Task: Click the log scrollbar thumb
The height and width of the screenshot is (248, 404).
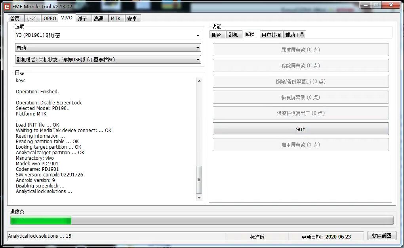Action: [x=199, y=180]
